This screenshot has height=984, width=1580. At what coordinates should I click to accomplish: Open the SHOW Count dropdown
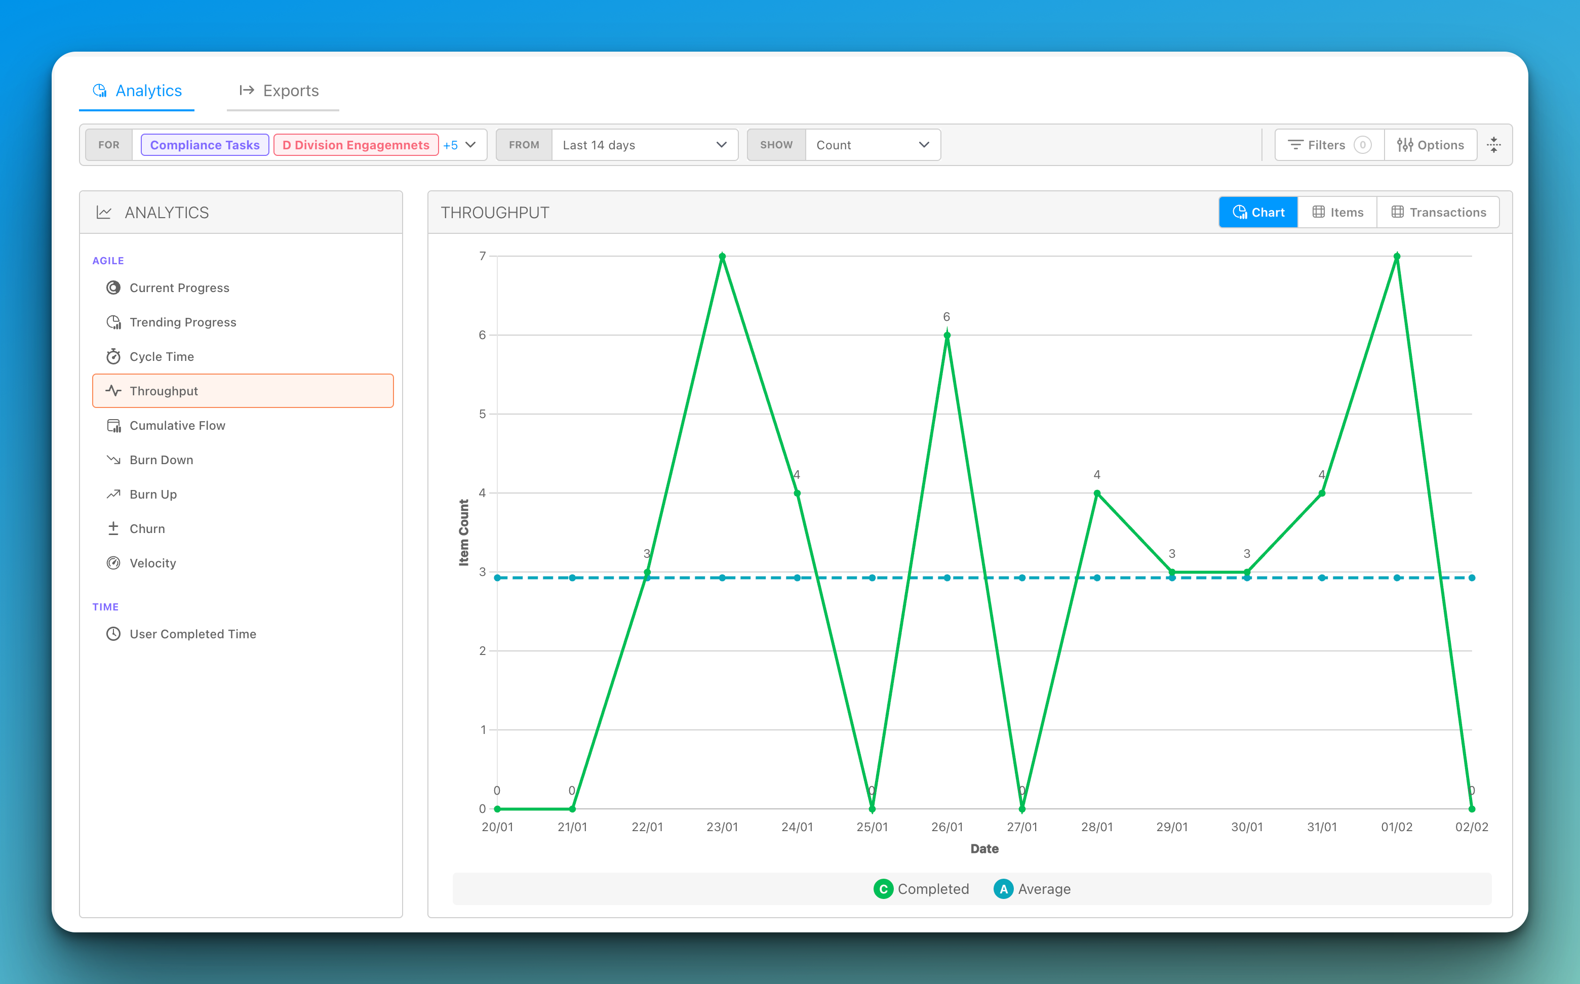point(873,145)
